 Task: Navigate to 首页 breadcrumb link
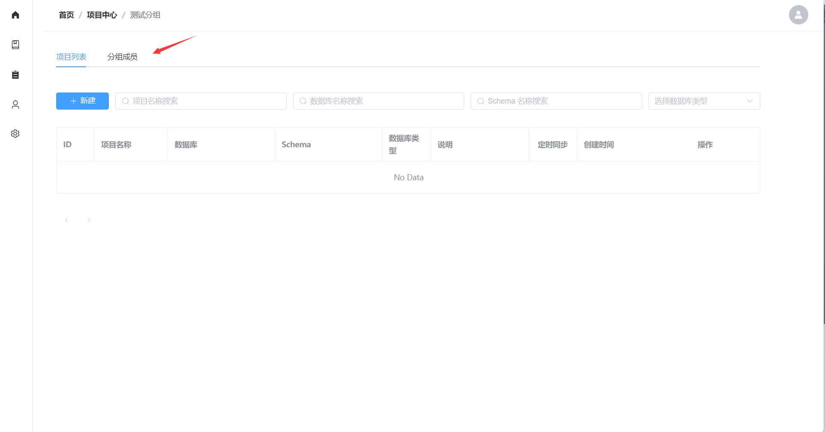pos(66,15)
